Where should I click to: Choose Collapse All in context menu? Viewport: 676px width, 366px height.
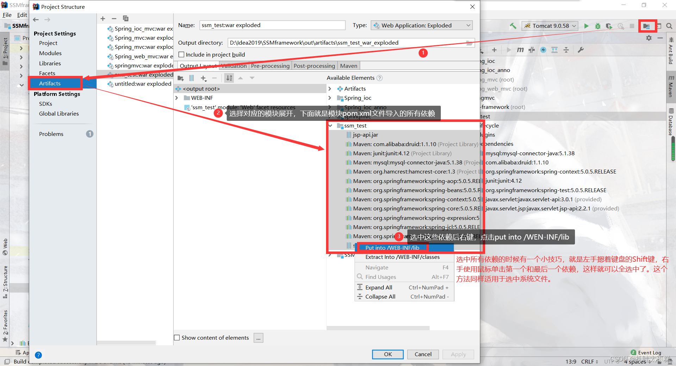pos(404,296)
